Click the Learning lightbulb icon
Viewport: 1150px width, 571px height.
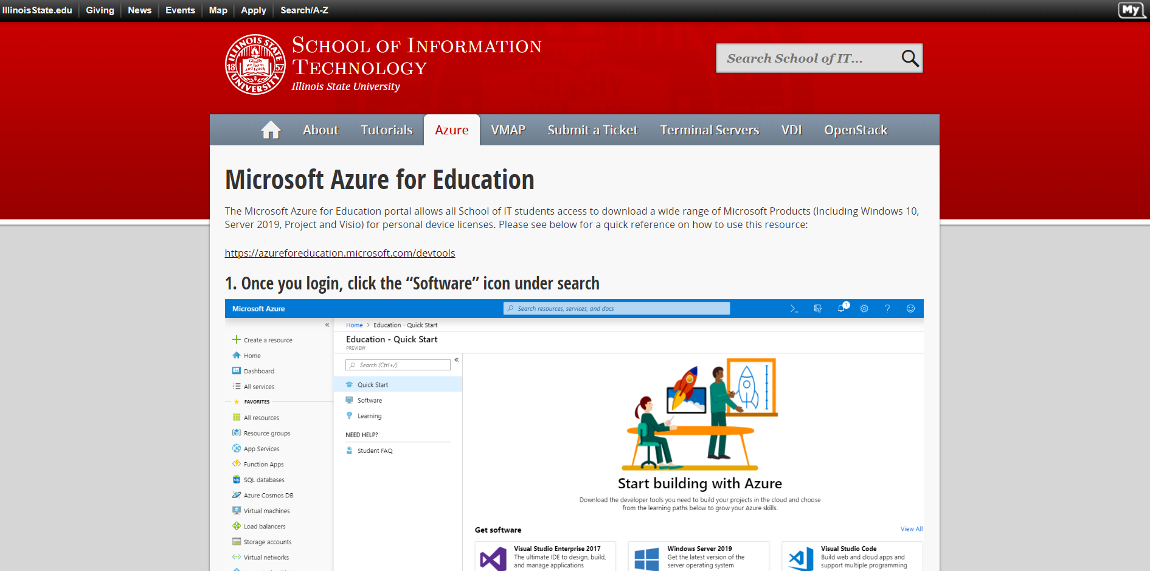[349, 415]
